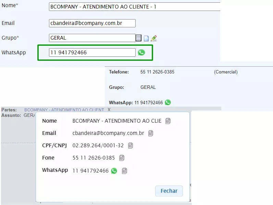Viewport: 273px width, 205px height.
Task: Click WhatsApp icon beside the WhatsApp input field
Action: [141, 53]
